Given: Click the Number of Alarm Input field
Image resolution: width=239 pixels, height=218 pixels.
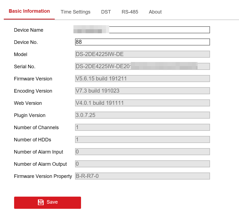Looking at the screenshot, I should tap(142, 152).
